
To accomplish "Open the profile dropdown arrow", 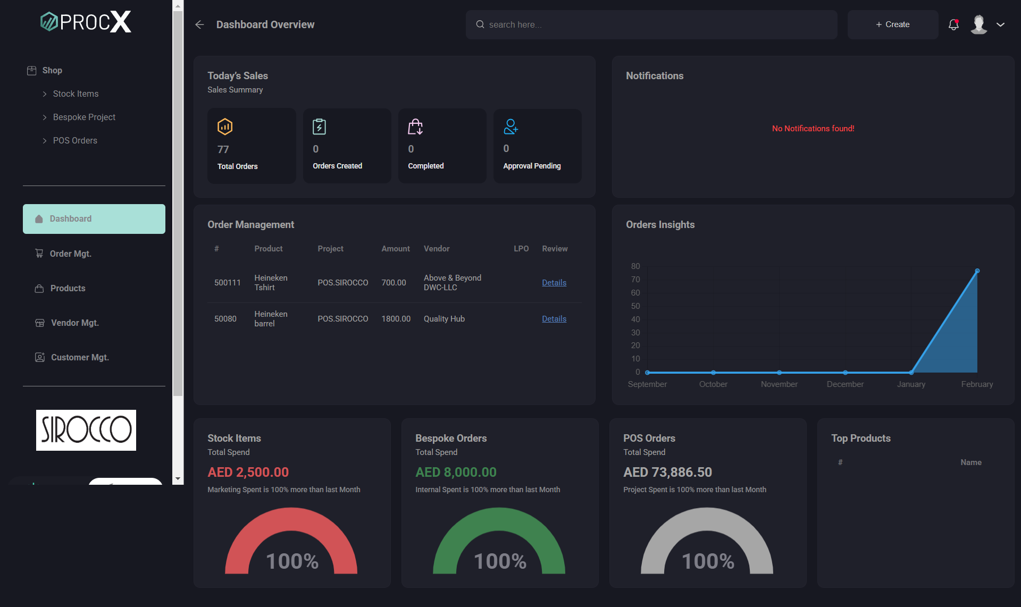I will click(1000, 24).
